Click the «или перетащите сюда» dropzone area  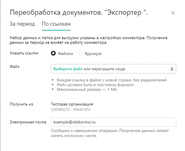pyautogui.click(x=104, y=69)
